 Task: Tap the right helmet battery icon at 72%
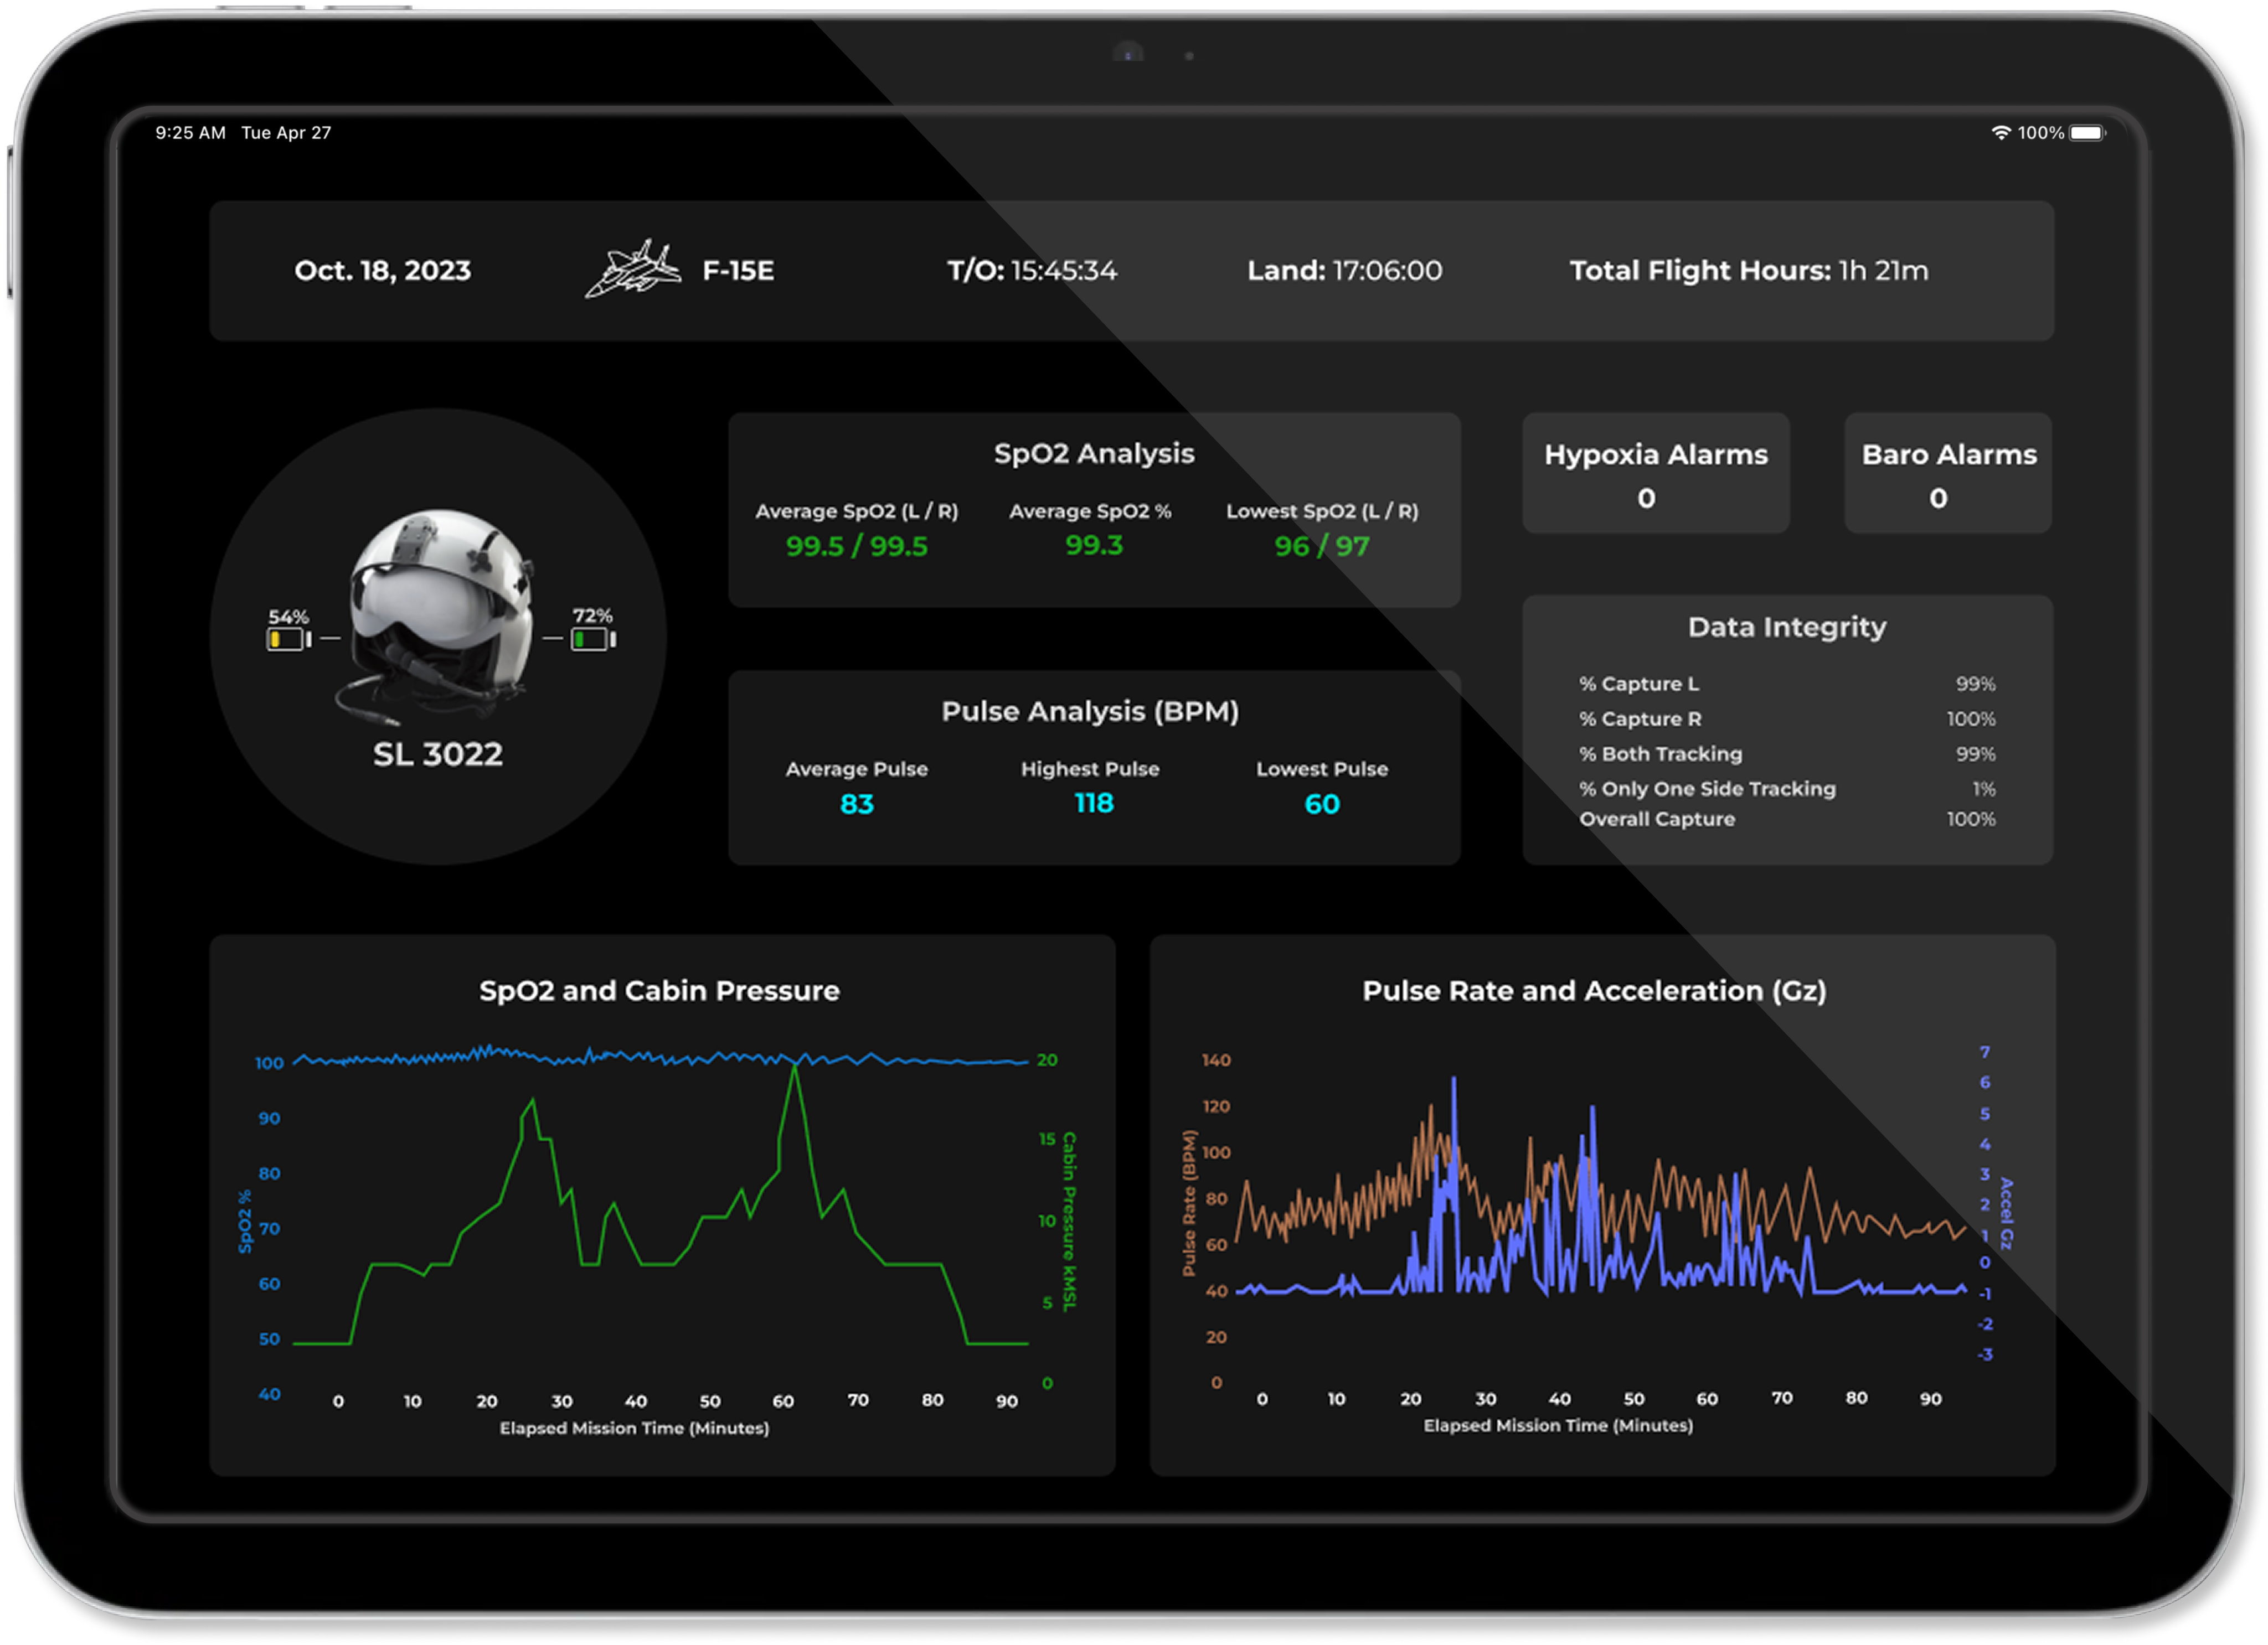tap(592, 639)
